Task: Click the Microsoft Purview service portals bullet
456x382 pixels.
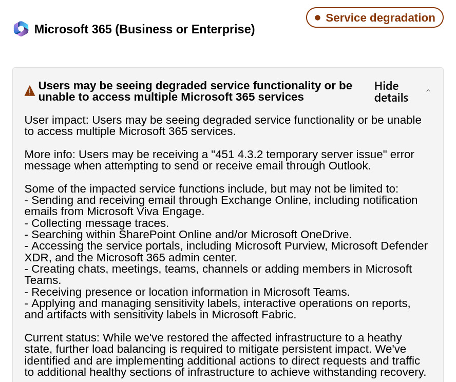Action: click(226, 252)
